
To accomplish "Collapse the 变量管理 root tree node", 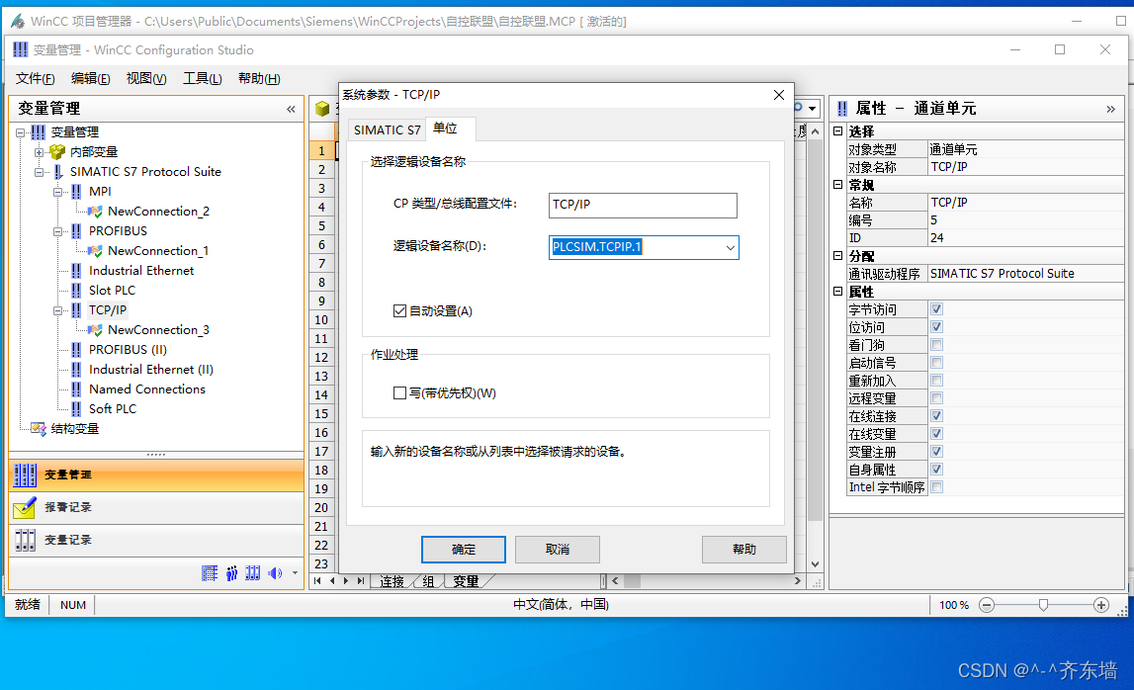I will 20,132.
